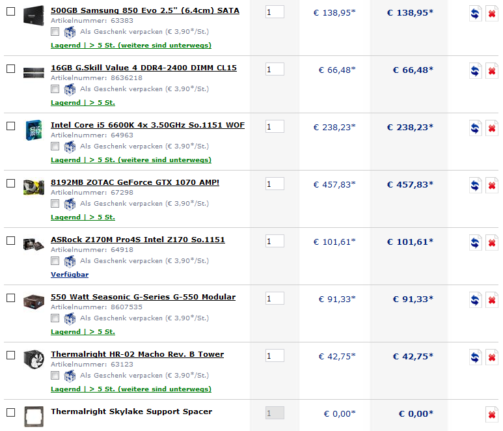The height and width of the screenshot is (431, 503).
Task: Click Lagernd stock link under Samsung SSD
Action: pyautogui.click(x=131, y=46)
